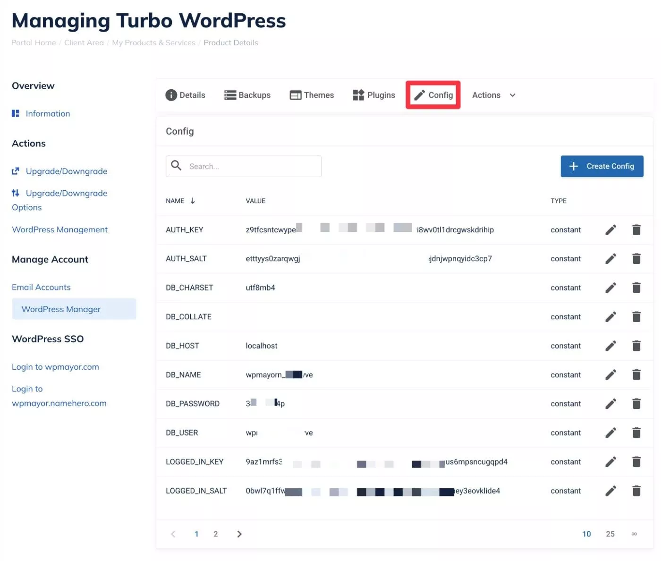The height and width of the screenshot is (561, 661).
Task: Delete the DB_USER constant
Action: pos(636,433)
